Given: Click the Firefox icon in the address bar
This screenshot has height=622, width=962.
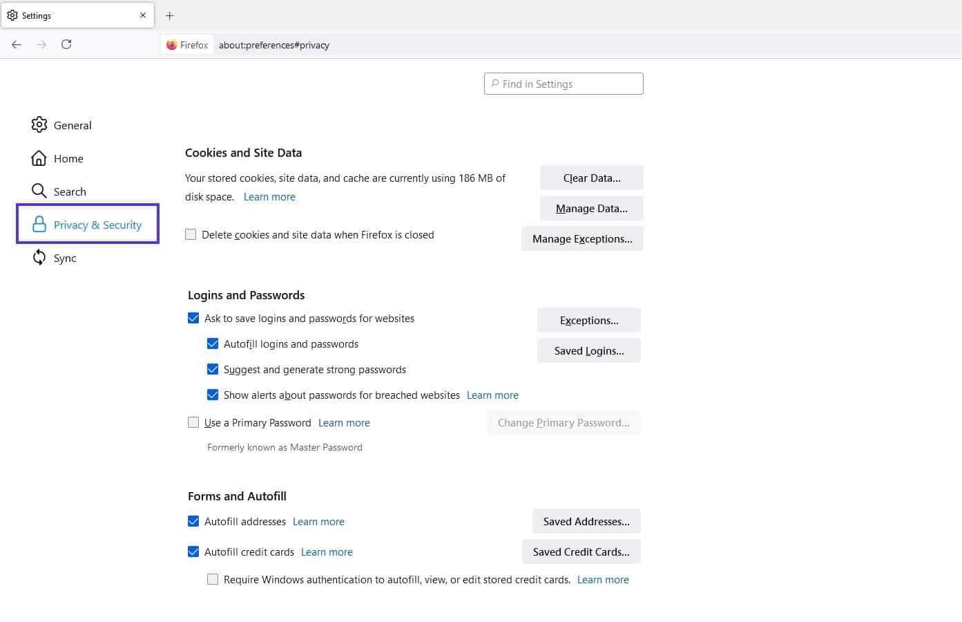Looking at the screenshot, I should (171, 44).
